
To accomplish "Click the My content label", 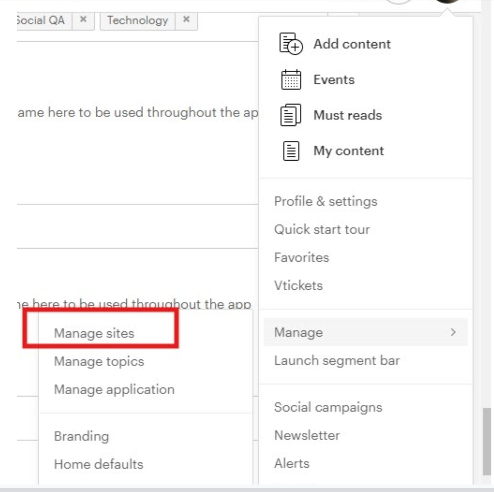I will 349,151.
